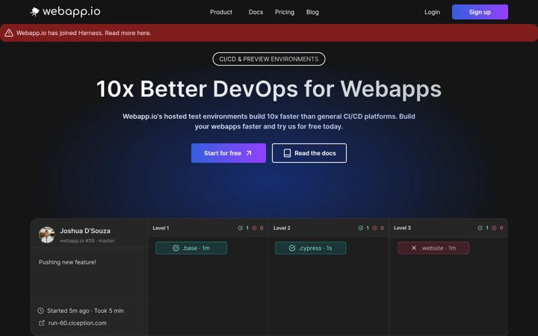Click the X icon in .website - 1m
Image resolution: width=538 pixels, height=336 pixels.
pyautogui.click(x=414, y=248)
